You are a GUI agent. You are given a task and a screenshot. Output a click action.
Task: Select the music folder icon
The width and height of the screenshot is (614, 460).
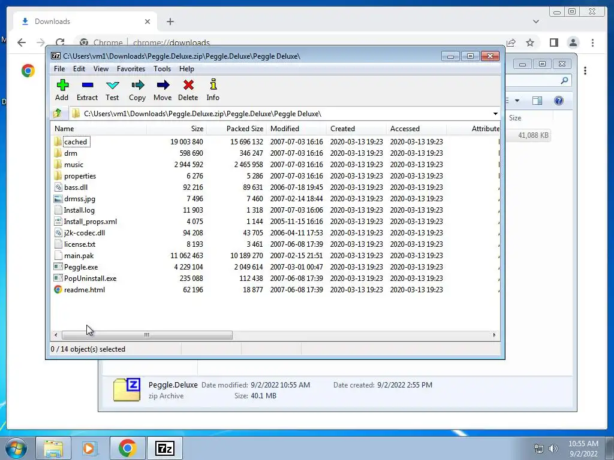pos(58,164)
